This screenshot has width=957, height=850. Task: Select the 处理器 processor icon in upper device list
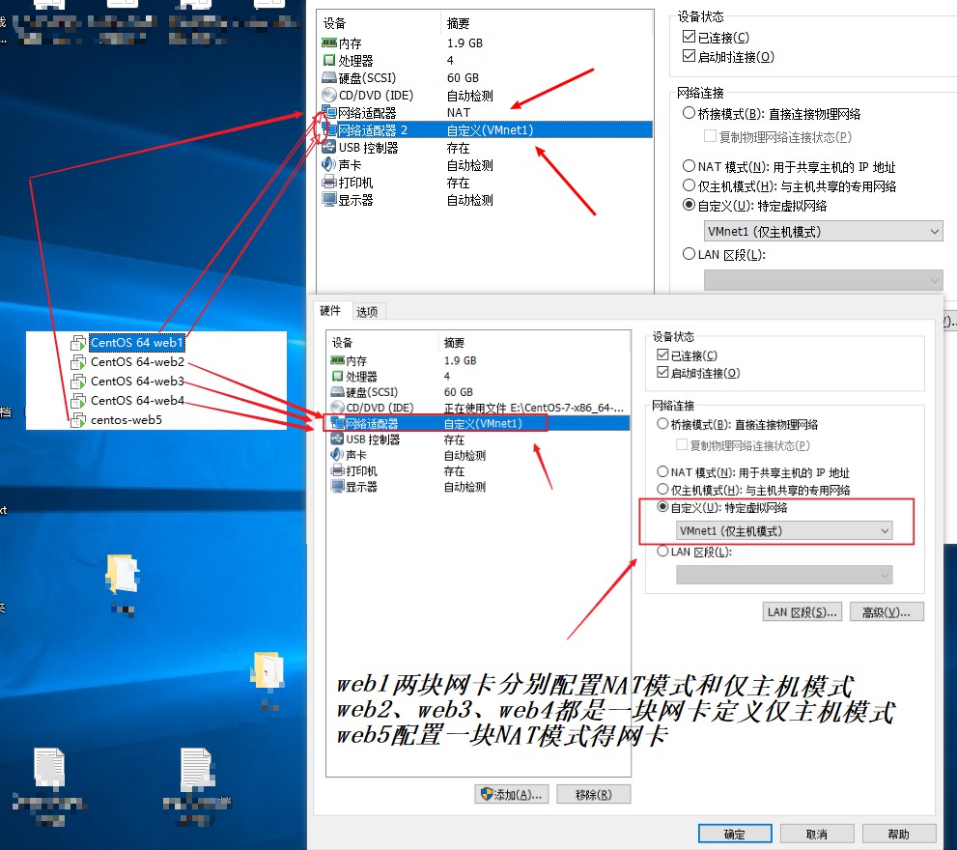(x=329, y=61)
